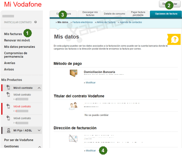Click the Desconectar button at top right
This screenshot has width=182, height=162.
(x=170, y=4)
